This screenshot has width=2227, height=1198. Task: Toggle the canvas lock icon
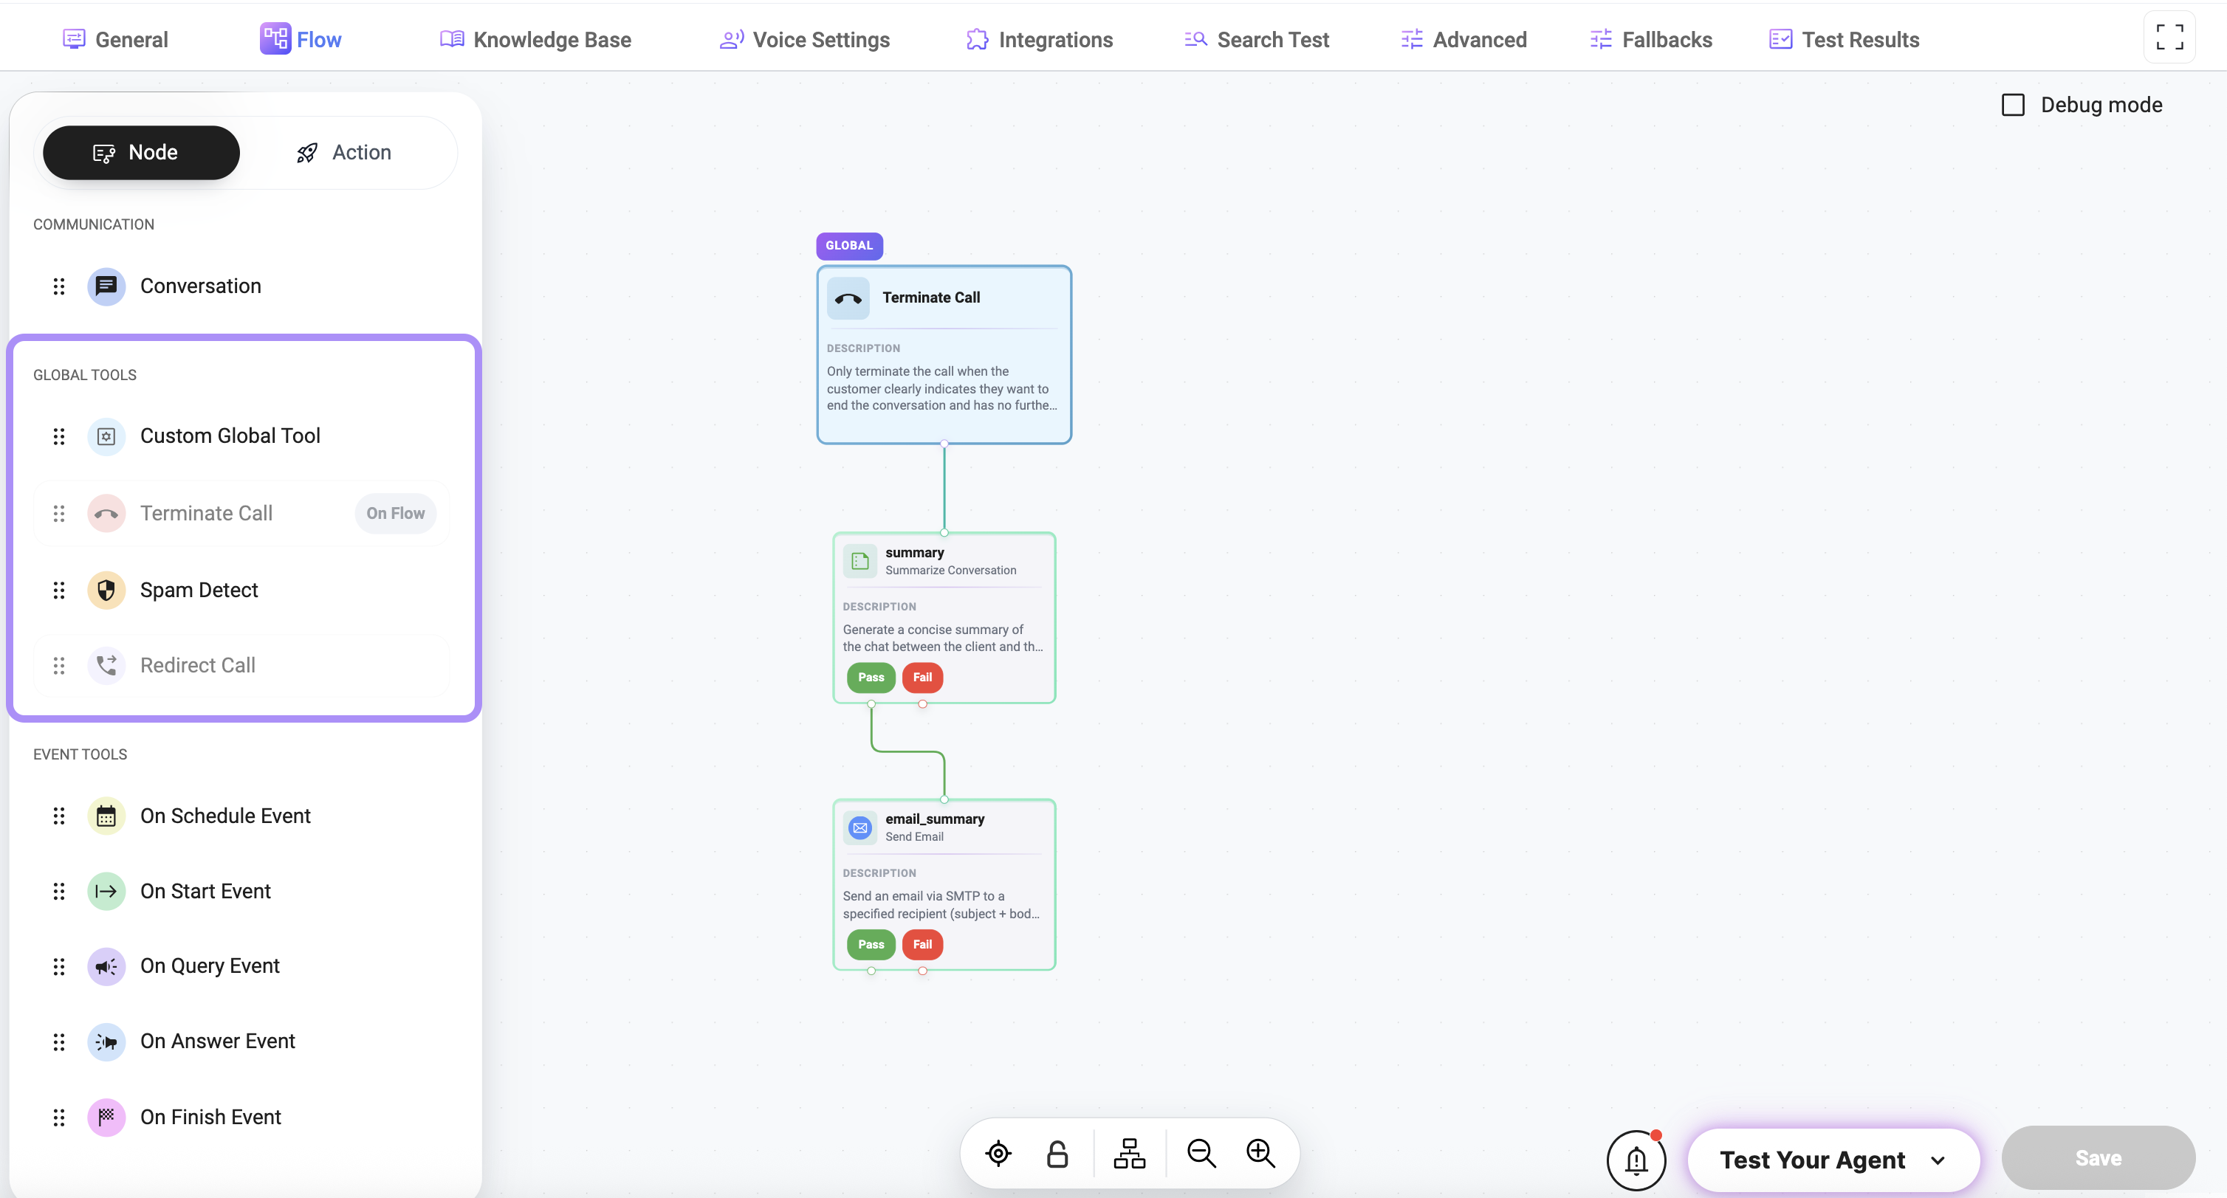click(1057, 1153)
